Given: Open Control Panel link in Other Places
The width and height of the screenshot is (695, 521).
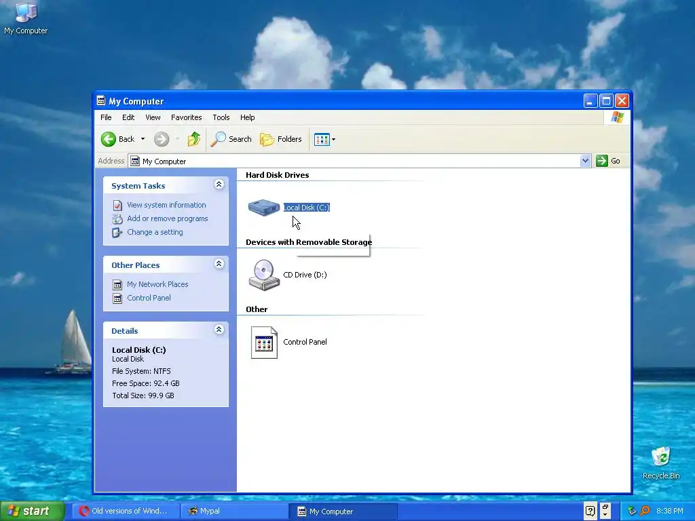Looking at the screenshot, I should [149, 298].
